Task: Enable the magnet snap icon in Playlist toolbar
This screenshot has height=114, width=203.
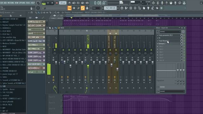Action: (32, 13)
